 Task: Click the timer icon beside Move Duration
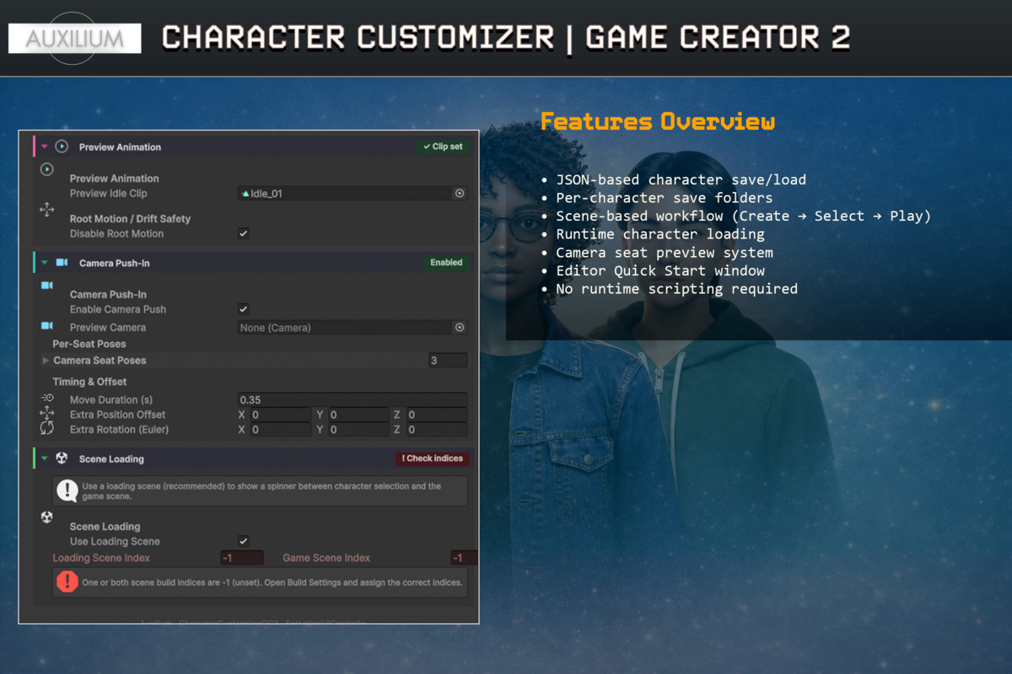[47, 398]
